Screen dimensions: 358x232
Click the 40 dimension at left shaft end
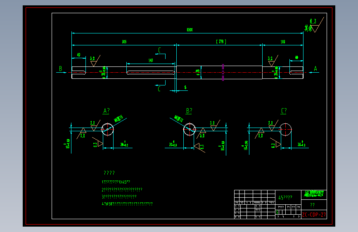[78, 55]
